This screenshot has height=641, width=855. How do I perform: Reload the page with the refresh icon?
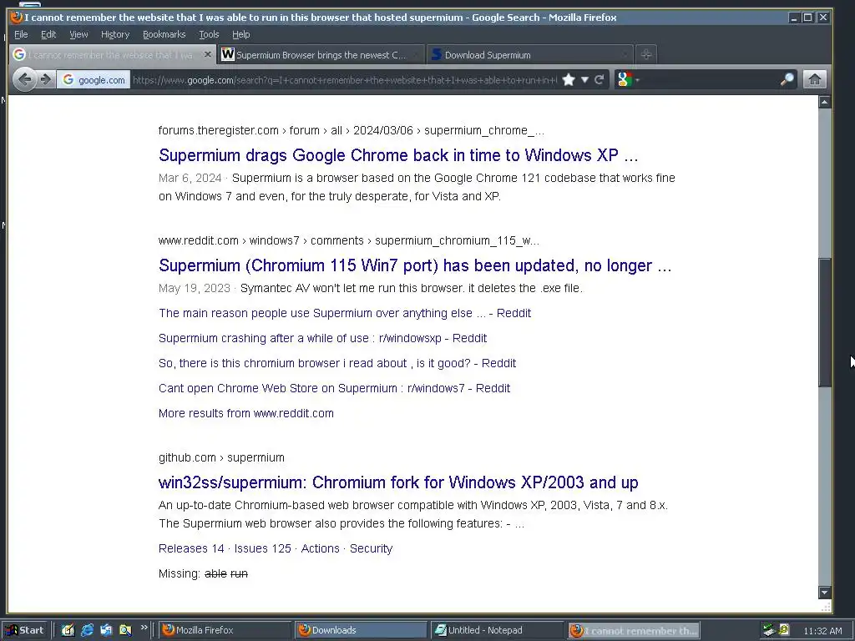(x=600, y=79)
